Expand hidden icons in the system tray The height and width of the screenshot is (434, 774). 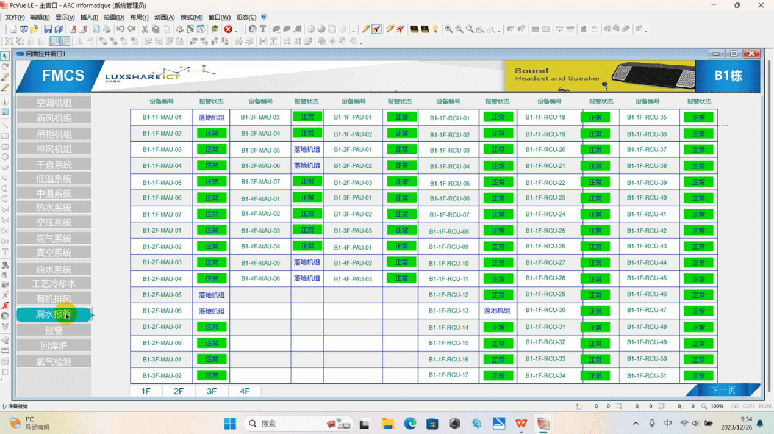[x=637, y=422]
